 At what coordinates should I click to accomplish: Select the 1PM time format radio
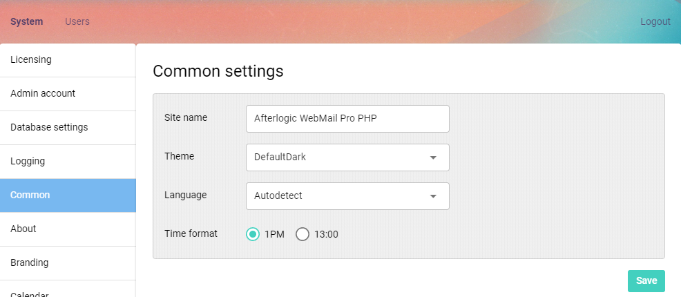click(x=253, y=234)
